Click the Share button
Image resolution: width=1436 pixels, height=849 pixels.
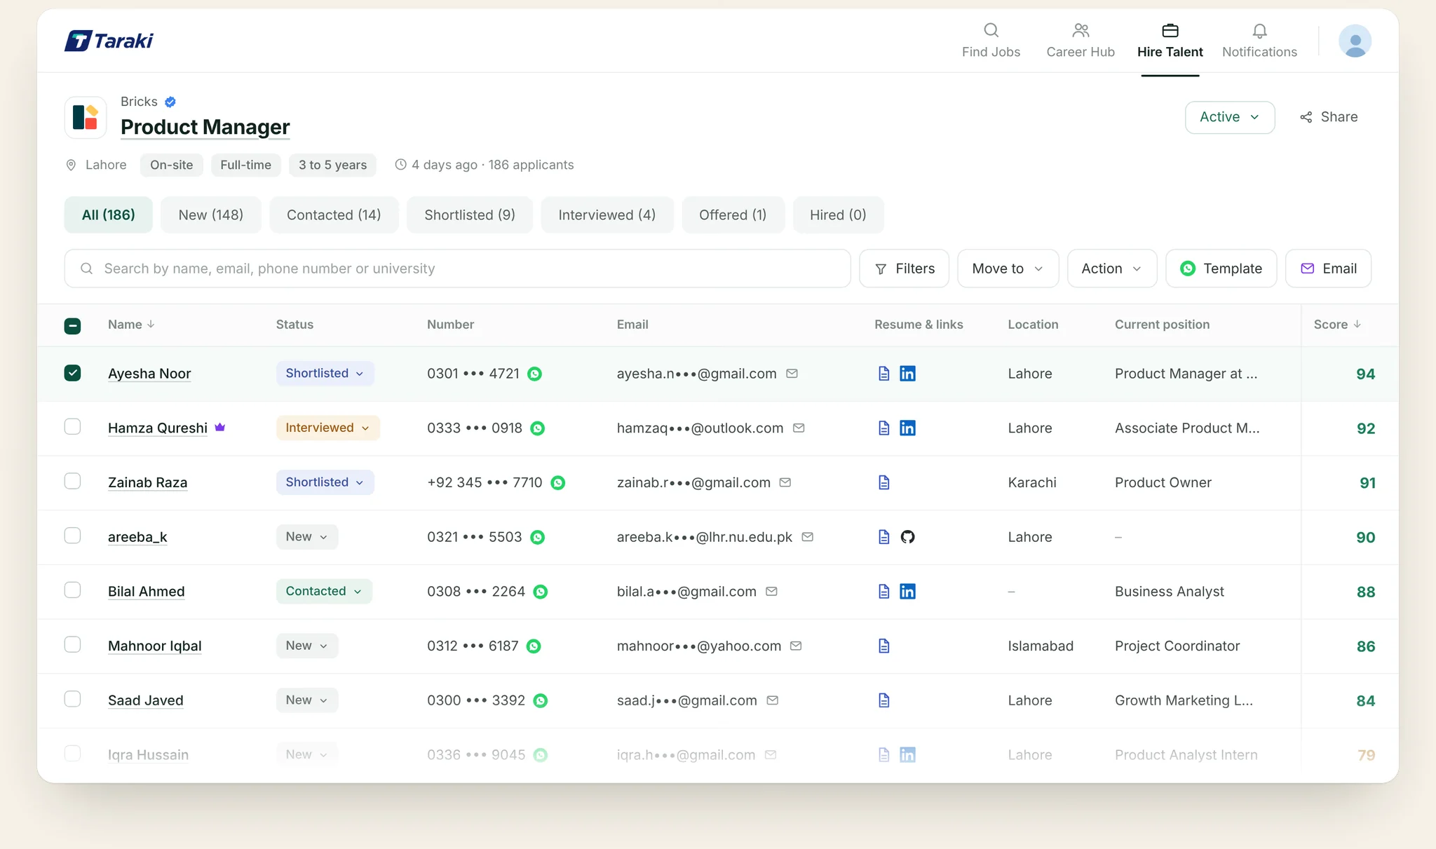point(1328,117)
